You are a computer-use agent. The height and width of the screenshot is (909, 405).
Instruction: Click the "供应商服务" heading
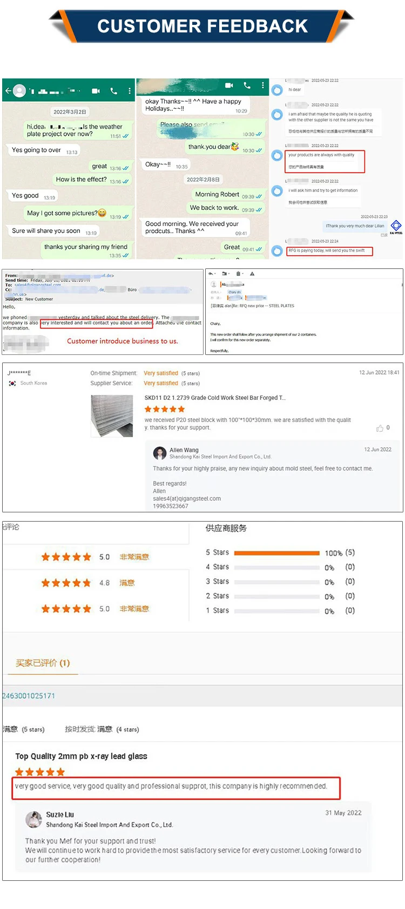point(226,528)
